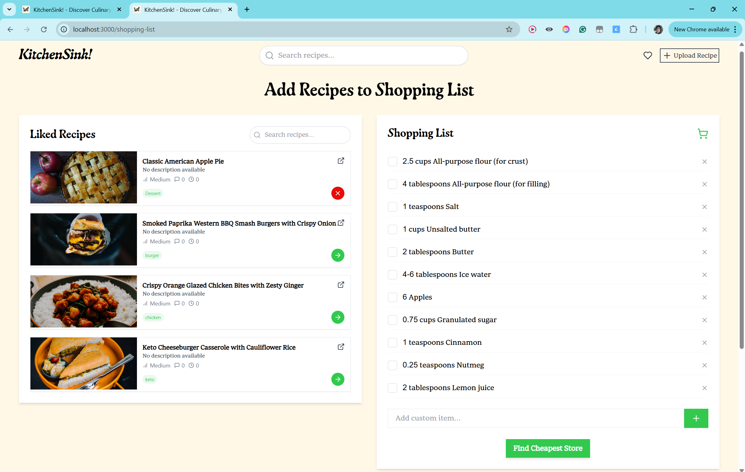The image size is (745, 472).
Task: Check the 1 teaspoons Salt checkbox
Action: (x=393, y=207)
